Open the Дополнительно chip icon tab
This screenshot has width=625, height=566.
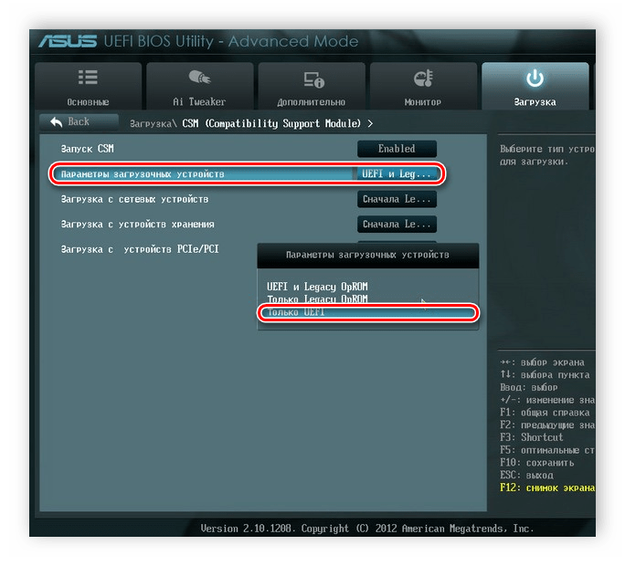(313, 79)
